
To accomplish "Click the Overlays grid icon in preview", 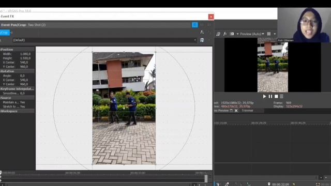I will [269, 34].
